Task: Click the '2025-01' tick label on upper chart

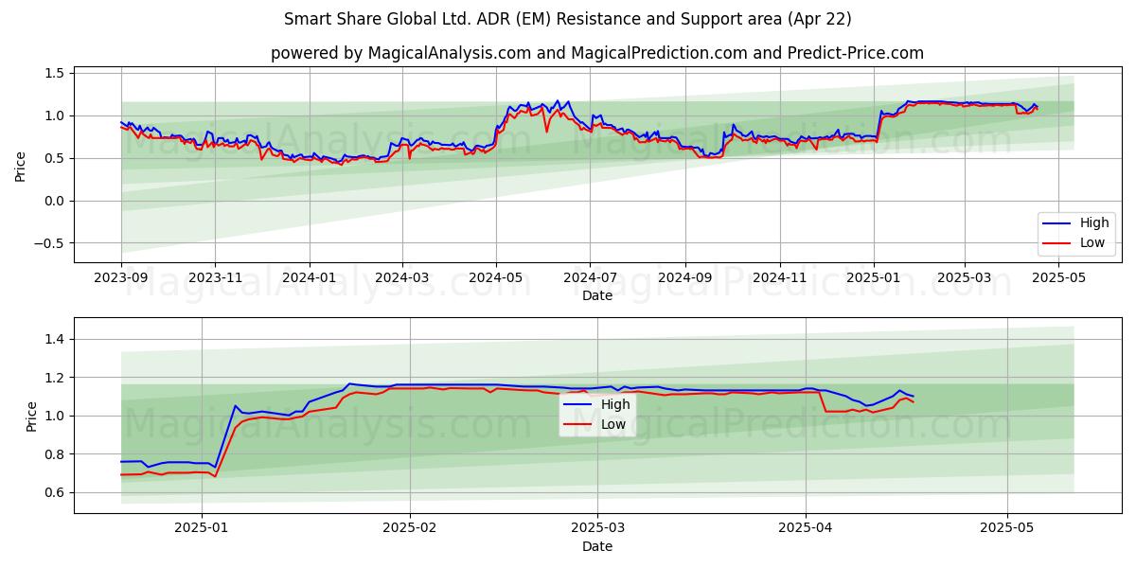Action: click(x=873, y=278)
